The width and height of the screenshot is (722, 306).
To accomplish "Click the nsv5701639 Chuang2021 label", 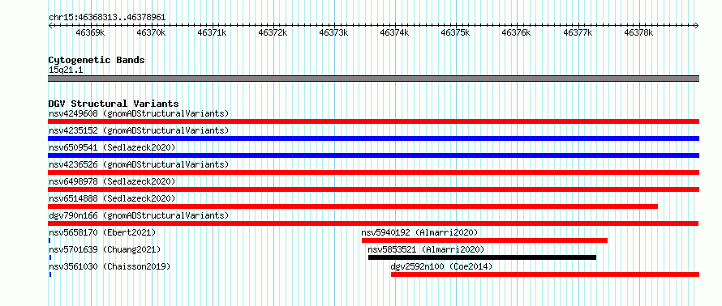I will 105,249.
